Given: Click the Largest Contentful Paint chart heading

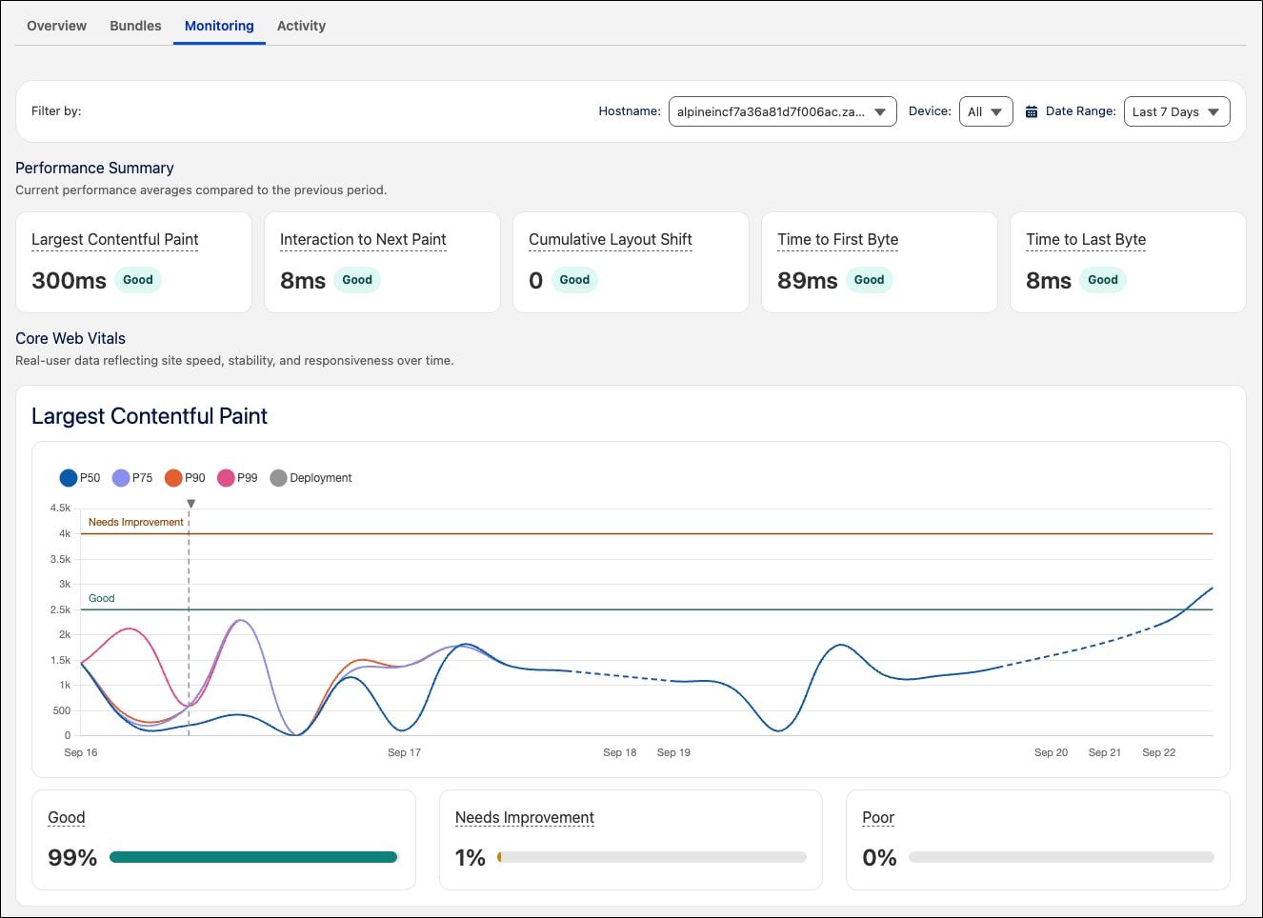Looking at the screenshot, I should (150, 416).
